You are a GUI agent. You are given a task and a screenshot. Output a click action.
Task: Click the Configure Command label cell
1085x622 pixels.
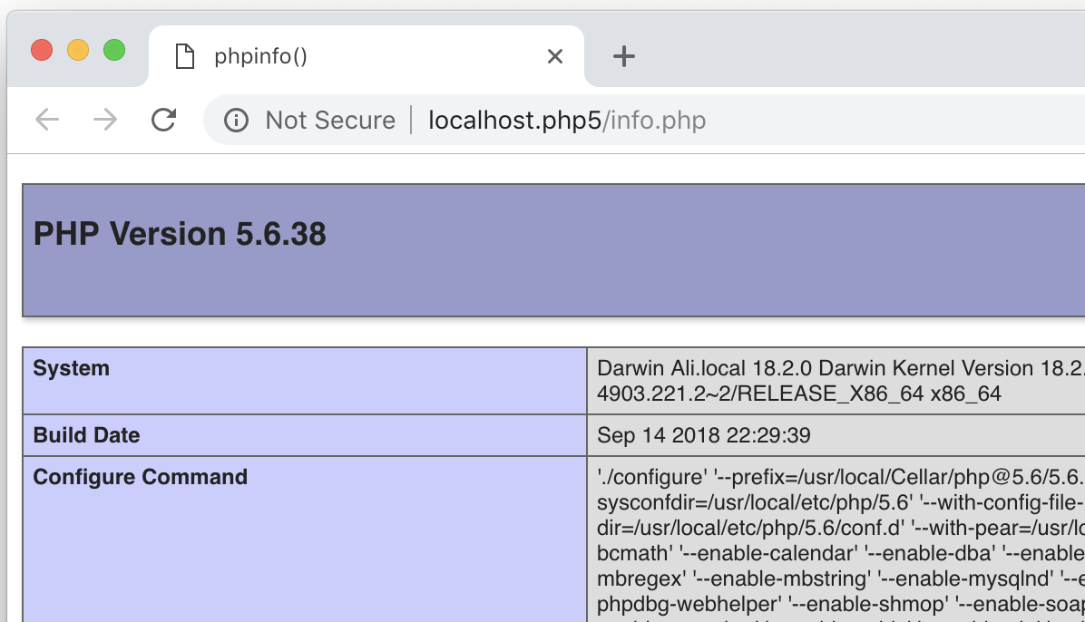point(140,477)
